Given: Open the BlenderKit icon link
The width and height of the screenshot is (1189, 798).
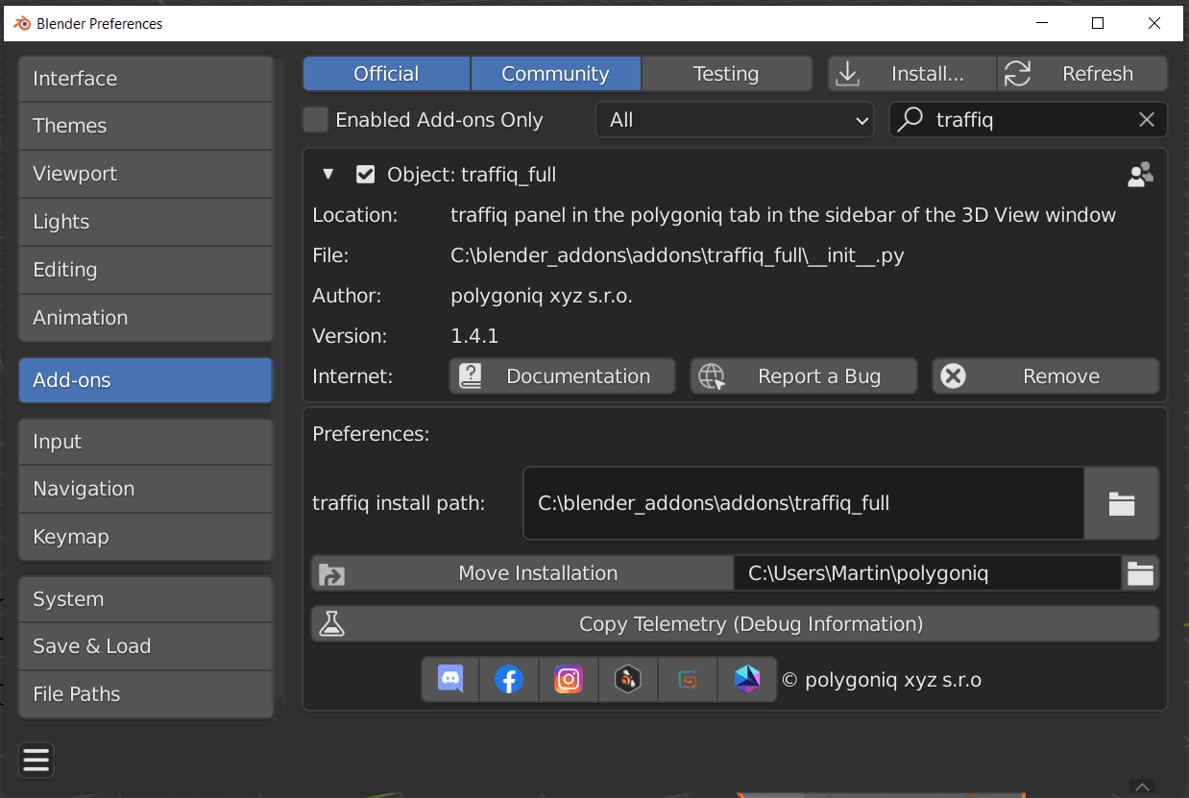Looking at the screenshot, I should 627,679.
